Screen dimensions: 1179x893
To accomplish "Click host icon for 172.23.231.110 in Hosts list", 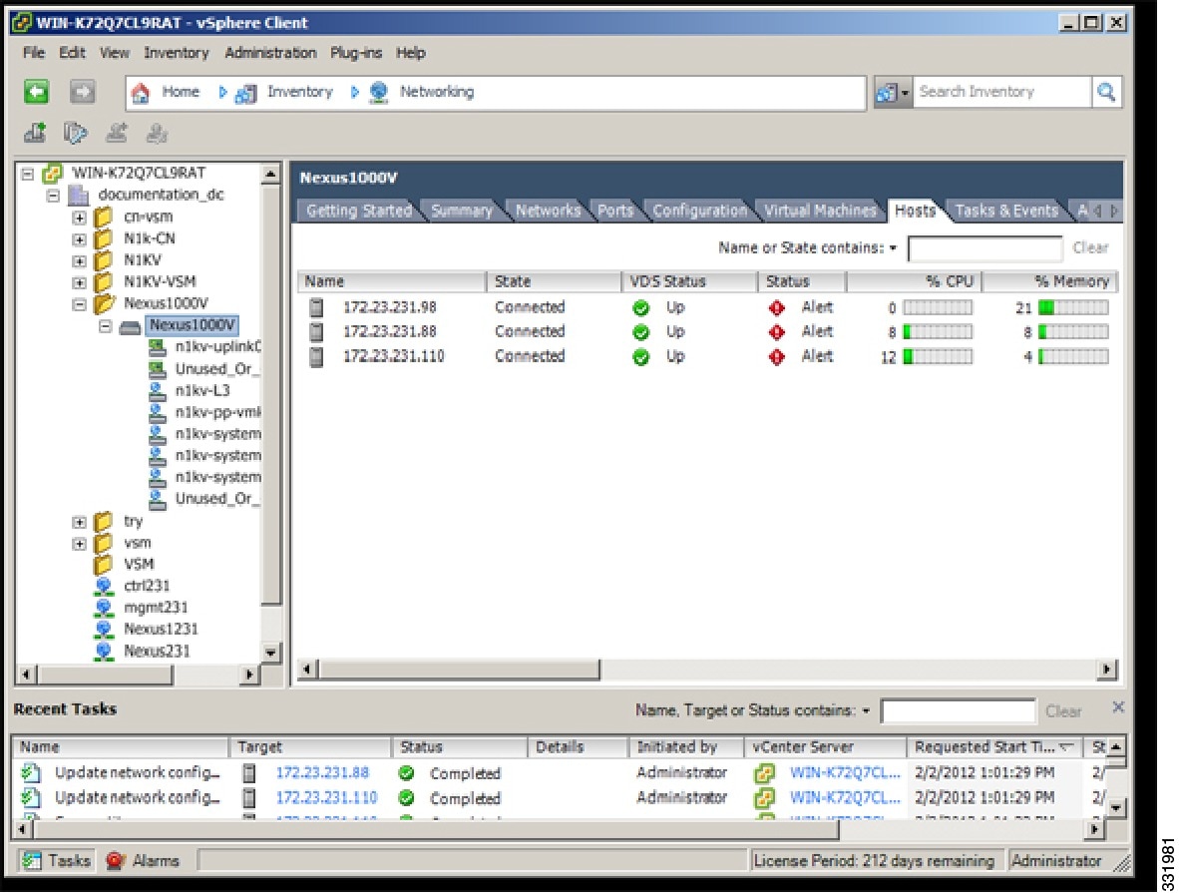I will pos(316,356).
